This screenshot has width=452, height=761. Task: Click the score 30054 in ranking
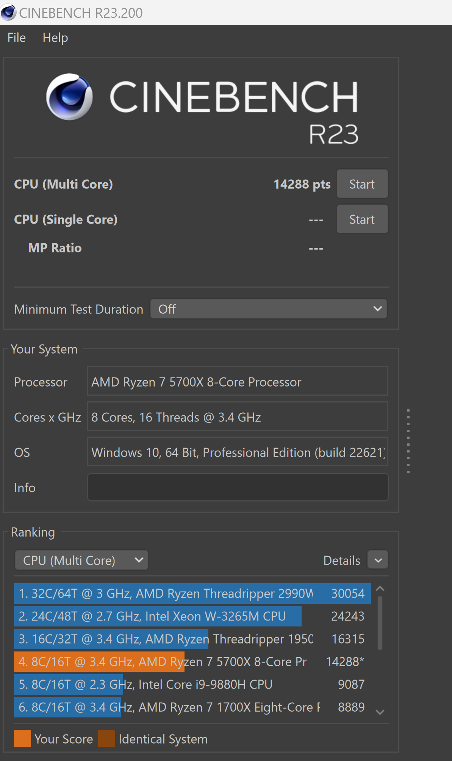tap(348, 593)
